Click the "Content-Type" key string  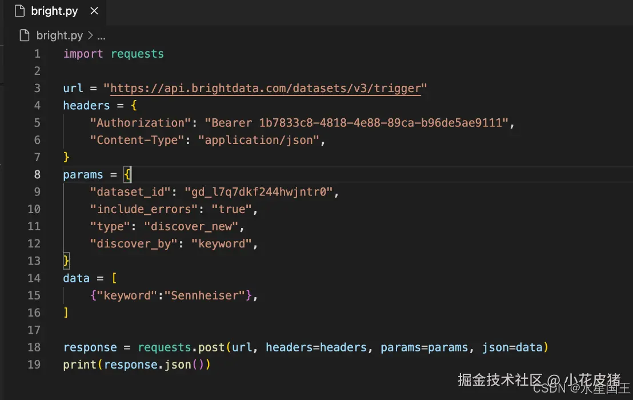(x=137, y=140)
